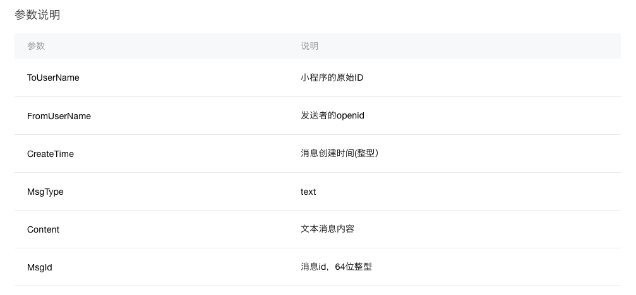Click the text value in MsgType row
The image size is (636, 295).
(x=308, y=192)
